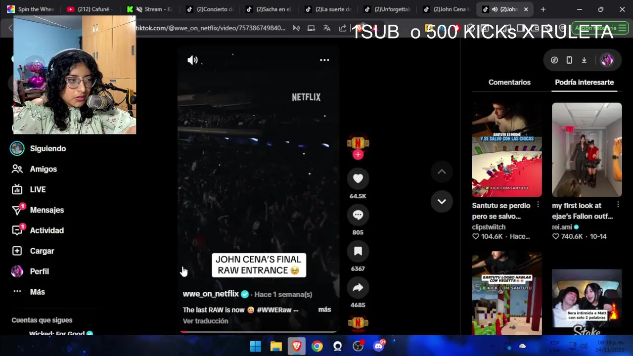Open the spinning sound disc below the share count

[x=358, y=323]
